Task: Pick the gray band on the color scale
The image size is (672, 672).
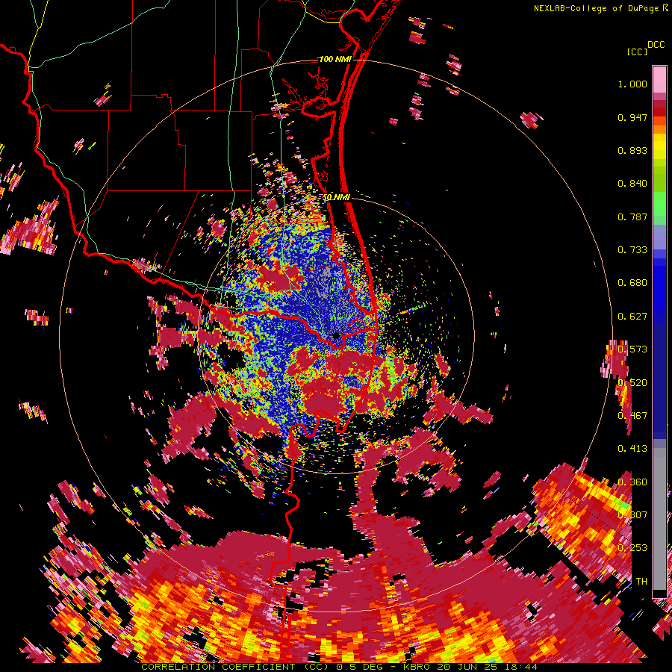Action: 659,519
